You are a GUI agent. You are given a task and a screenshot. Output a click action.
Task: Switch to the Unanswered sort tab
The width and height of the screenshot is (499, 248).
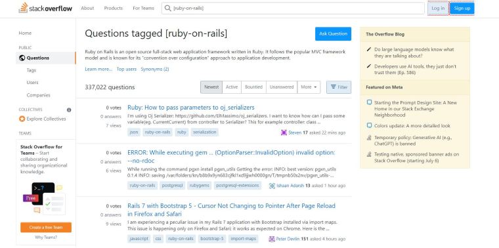pos(282,87)
